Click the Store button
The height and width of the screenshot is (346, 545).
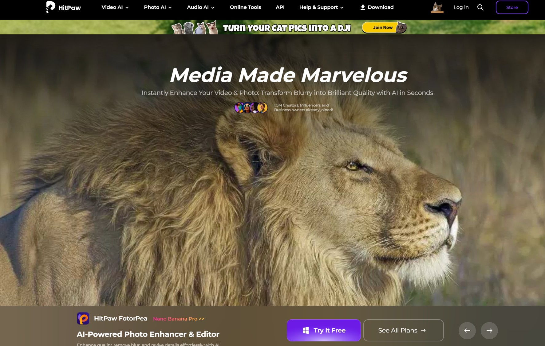click(512, 7)
